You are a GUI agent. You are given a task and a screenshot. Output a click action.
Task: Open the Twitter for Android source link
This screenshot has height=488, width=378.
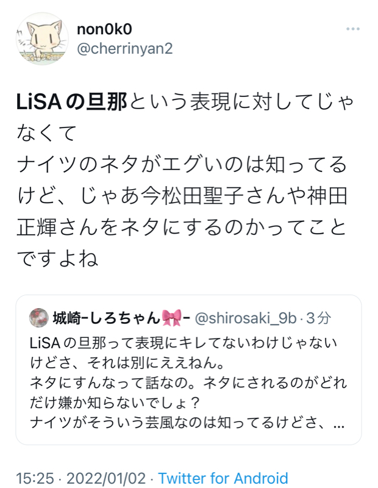[223, 478]
